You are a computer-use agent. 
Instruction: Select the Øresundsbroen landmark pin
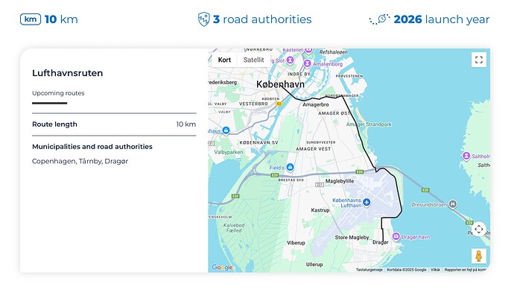pos(453,204)
